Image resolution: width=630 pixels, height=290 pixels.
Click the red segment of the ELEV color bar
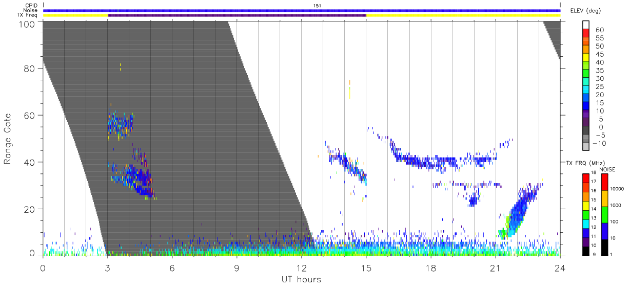586,33
